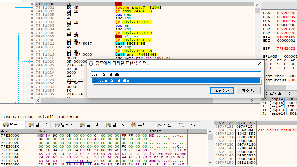
Task: Switch to the 덤프 4 tab
Action: pyautogui.click(x=89, y=125)
